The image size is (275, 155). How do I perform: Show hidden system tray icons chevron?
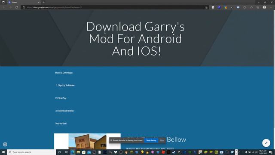pos(240,152)
